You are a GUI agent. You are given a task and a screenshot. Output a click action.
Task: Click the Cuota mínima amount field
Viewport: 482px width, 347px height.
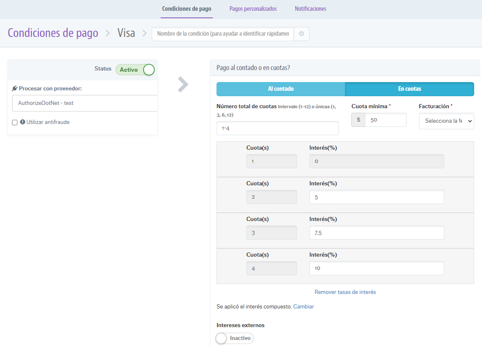[386, 120]
